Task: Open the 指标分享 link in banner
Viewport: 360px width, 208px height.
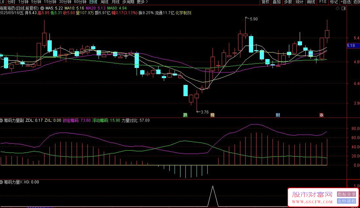Action: click(x=346, y=194)
